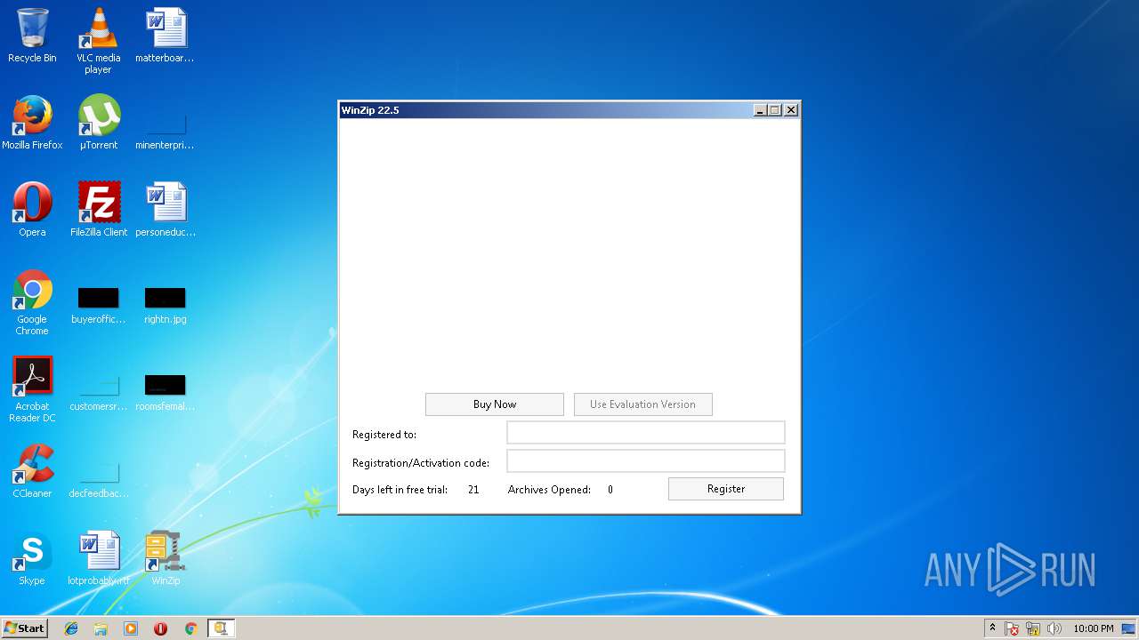Open Windows Explorer from taskbar
This screenshot has height=640, width=1139.
click(101, 628)
